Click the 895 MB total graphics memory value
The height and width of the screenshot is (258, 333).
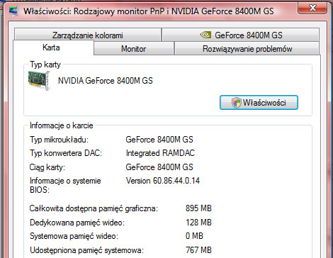click(x=198, y=208)
